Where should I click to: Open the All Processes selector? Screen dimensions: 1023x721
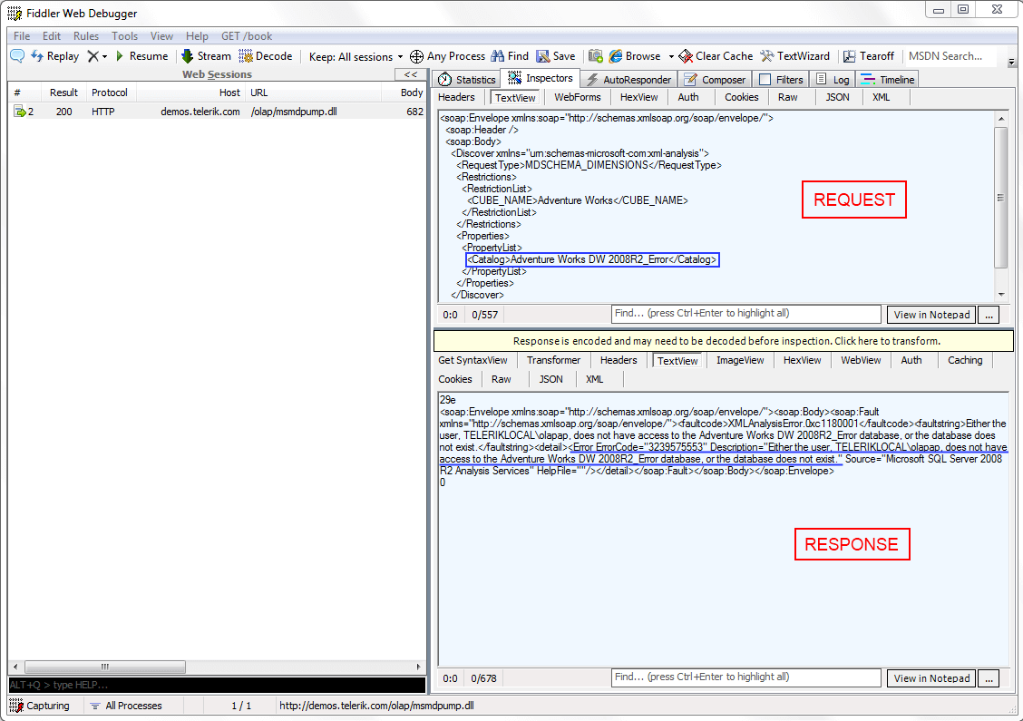pos(123,705)
